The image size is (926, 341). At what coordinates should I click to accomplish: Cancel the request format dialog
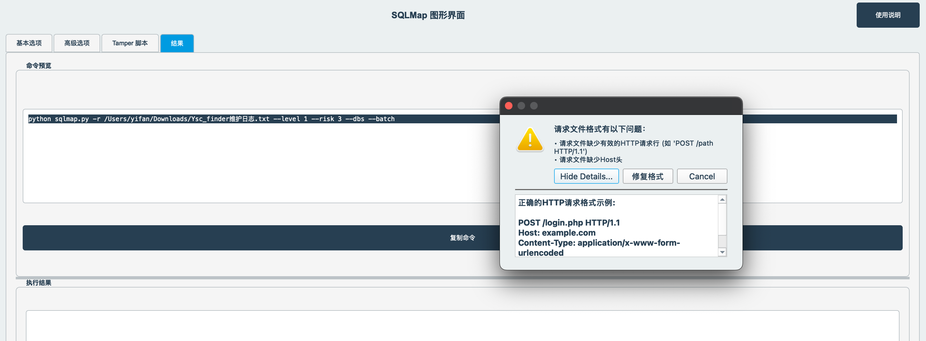click(701, 176)
